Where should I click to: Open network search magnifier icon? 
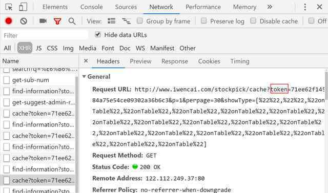pos(72,21)
